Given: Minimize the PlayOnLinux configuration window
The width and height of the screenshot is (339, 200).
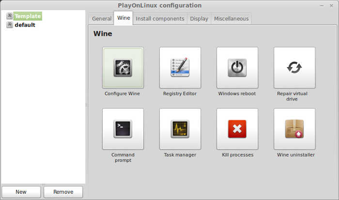Looking at the screenshot, I should (x=322, y=6).
